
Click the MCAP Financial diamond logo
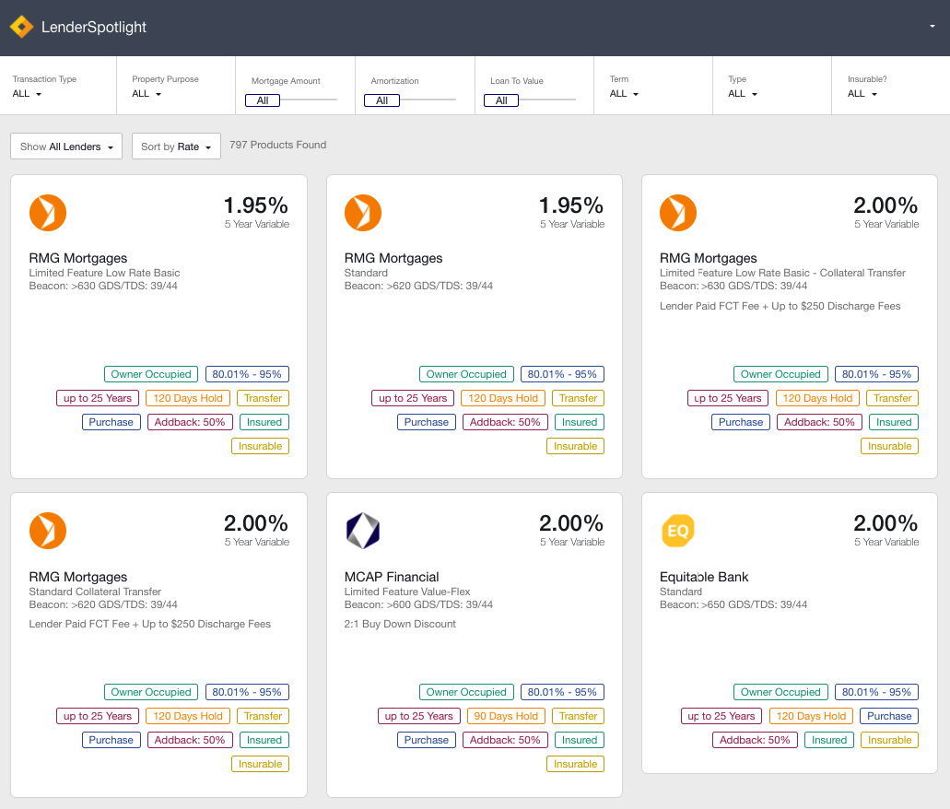(362, 531)
